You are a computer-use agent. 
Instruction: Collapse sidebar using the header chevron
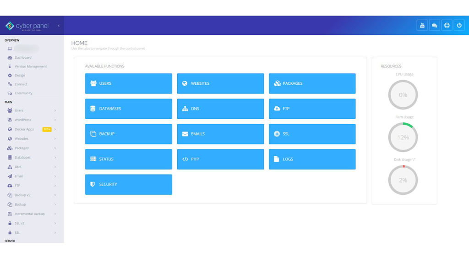[x=59, y=26]
